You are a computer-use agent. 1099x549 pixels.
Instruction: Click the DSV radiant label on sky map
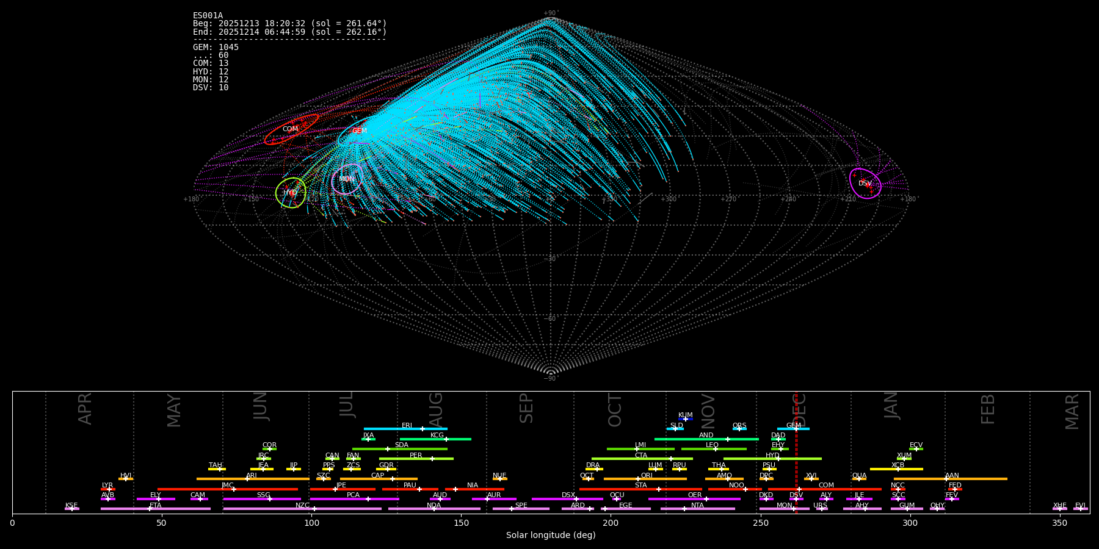865,184
